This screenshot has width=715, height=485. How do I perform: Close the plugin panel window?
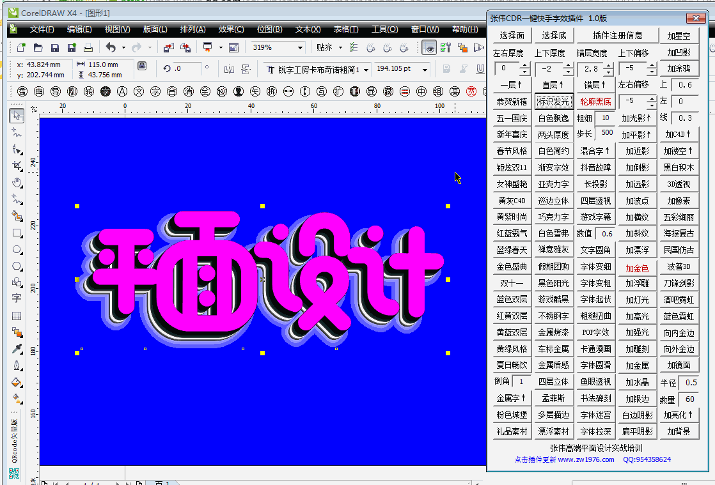coord(696,19)
